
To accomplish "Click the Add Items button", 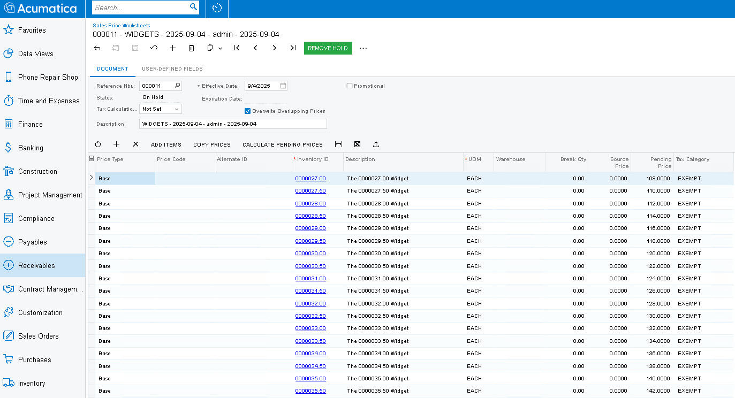I will (166, 144).
